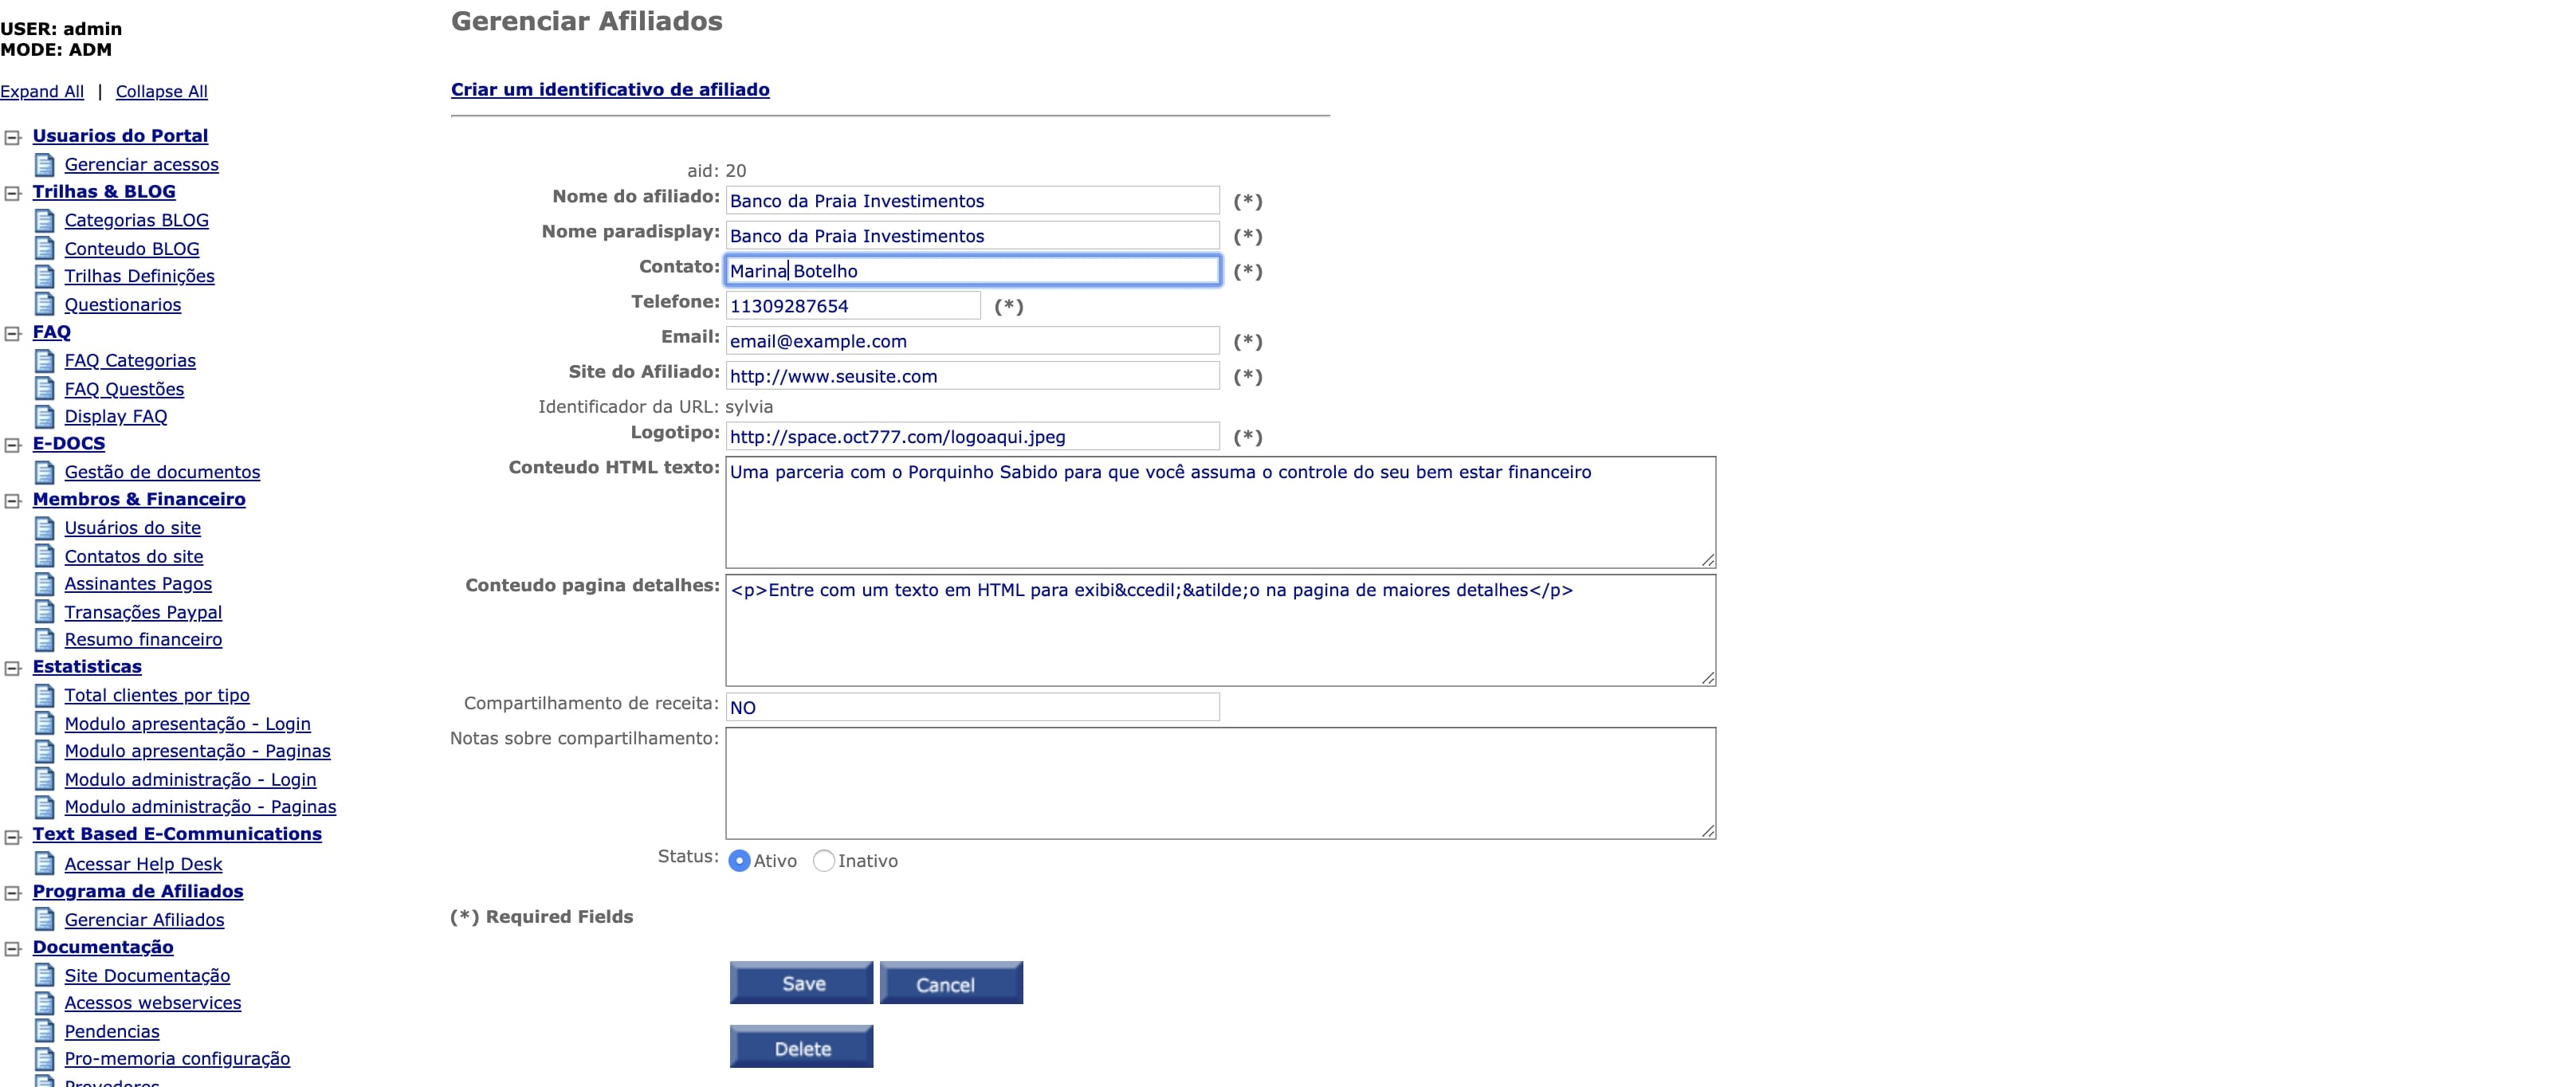Image resolution: width=2576 pixels, height=1087 pixels.
Task: Open Resumo financeiro from sidebar menu
Action: point(143,639)
